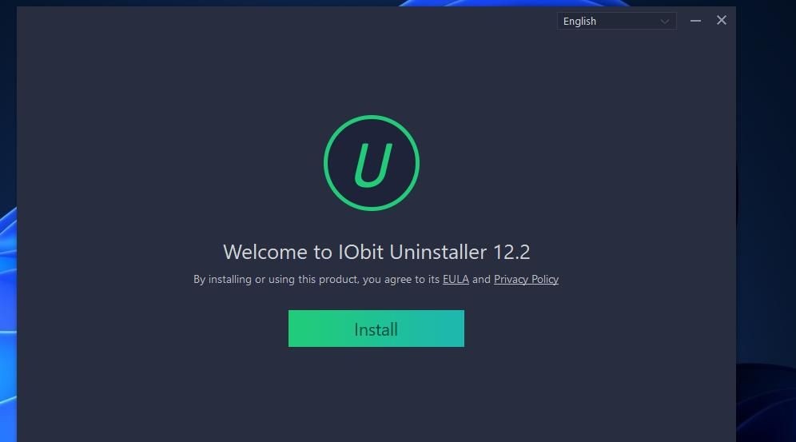Click the Welcome to IObit Uninstaller heading
Screen dimensions: 796x442
(376, 253)
